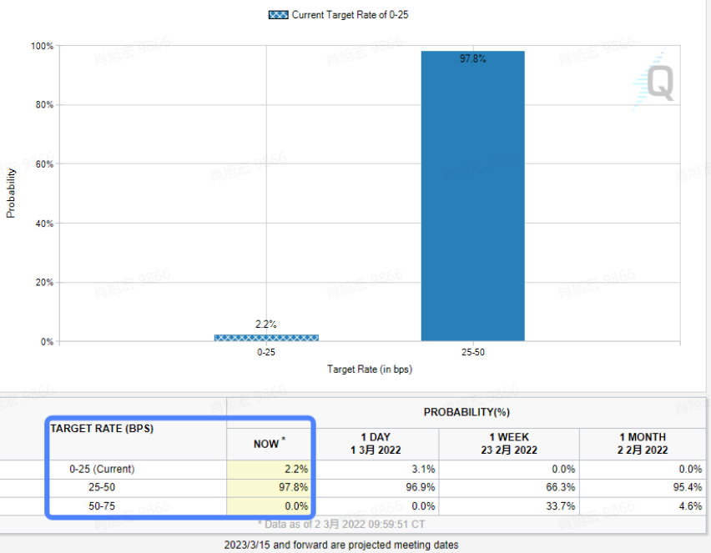This screenshot has width=711, height=553.
Task: Click the 'Target Rate (in bps)' axis title
Action: [370, 370]
